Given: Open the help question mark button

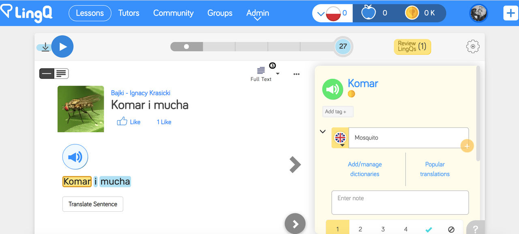Looking at the screenshot, I should pos(476,228).
